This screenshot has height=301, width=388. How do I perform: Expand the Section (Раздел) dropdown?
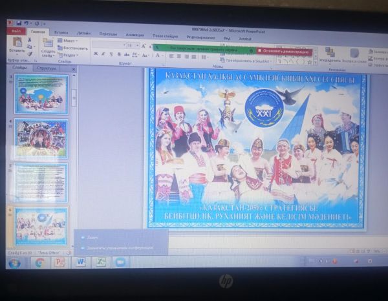point(70,55)
